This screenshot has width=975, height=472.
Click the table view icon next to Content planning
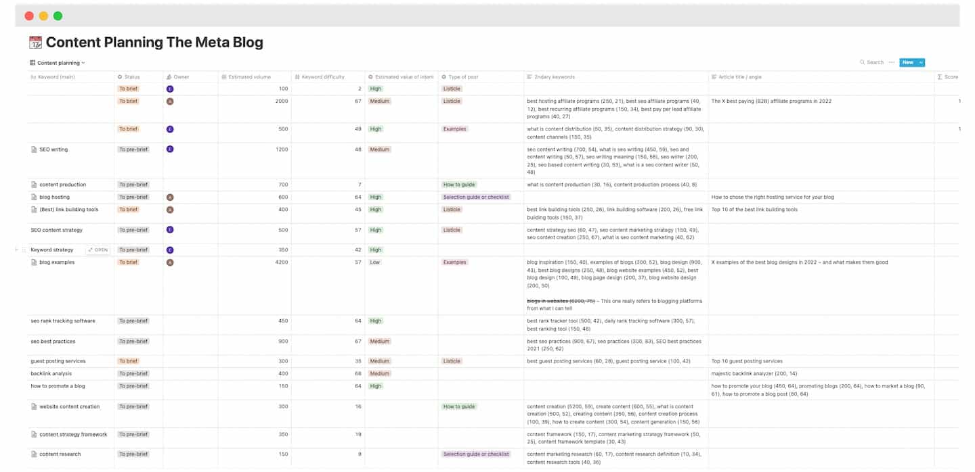(x=32, y=62)
